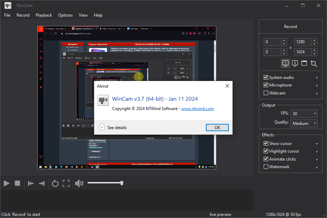The height and width of the screenshot is (218, 327).
Task: Open the Help menu
Action: point(98,15)
